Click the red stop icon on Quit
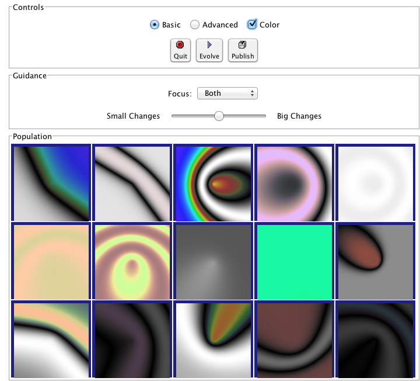420x381 pixels. pos(180,44)
